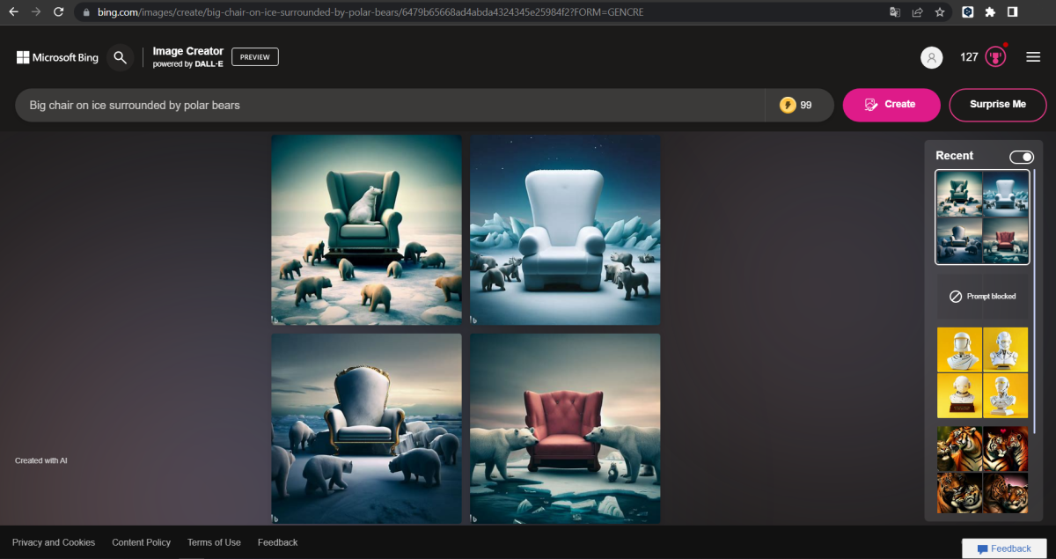Toggle the Recent panel switch
The image size is (1056, 559).
point(1021,156)
